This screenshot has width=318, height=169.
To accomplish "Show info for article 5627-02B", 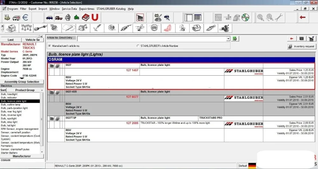I will point(57,92).
